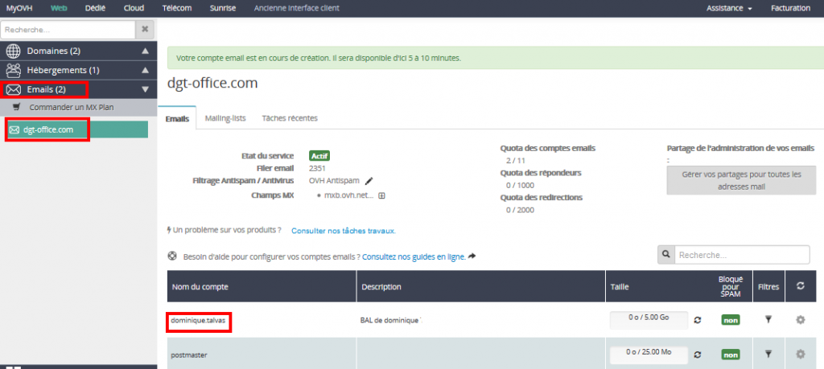This screenshot has height=369, width=824.
Task: Expand MX fields with the plus icon
Action: (x=382, y=195)
